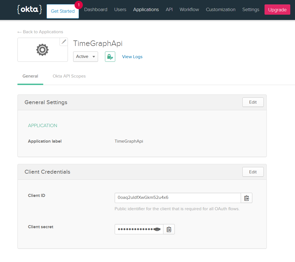Open the Active status dropdown
This screenshot has height=262, width=295.
tap(85, 56)
